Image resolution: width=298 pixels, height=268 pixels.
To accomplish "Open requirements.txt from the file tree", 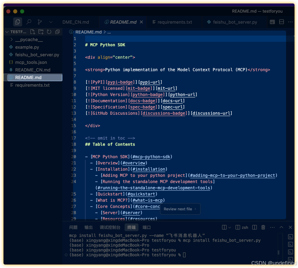I will click(33, 85).
